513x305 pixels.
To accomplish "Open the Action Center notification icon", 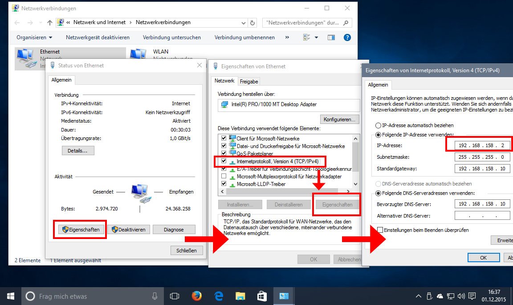I will pos(472,296).
